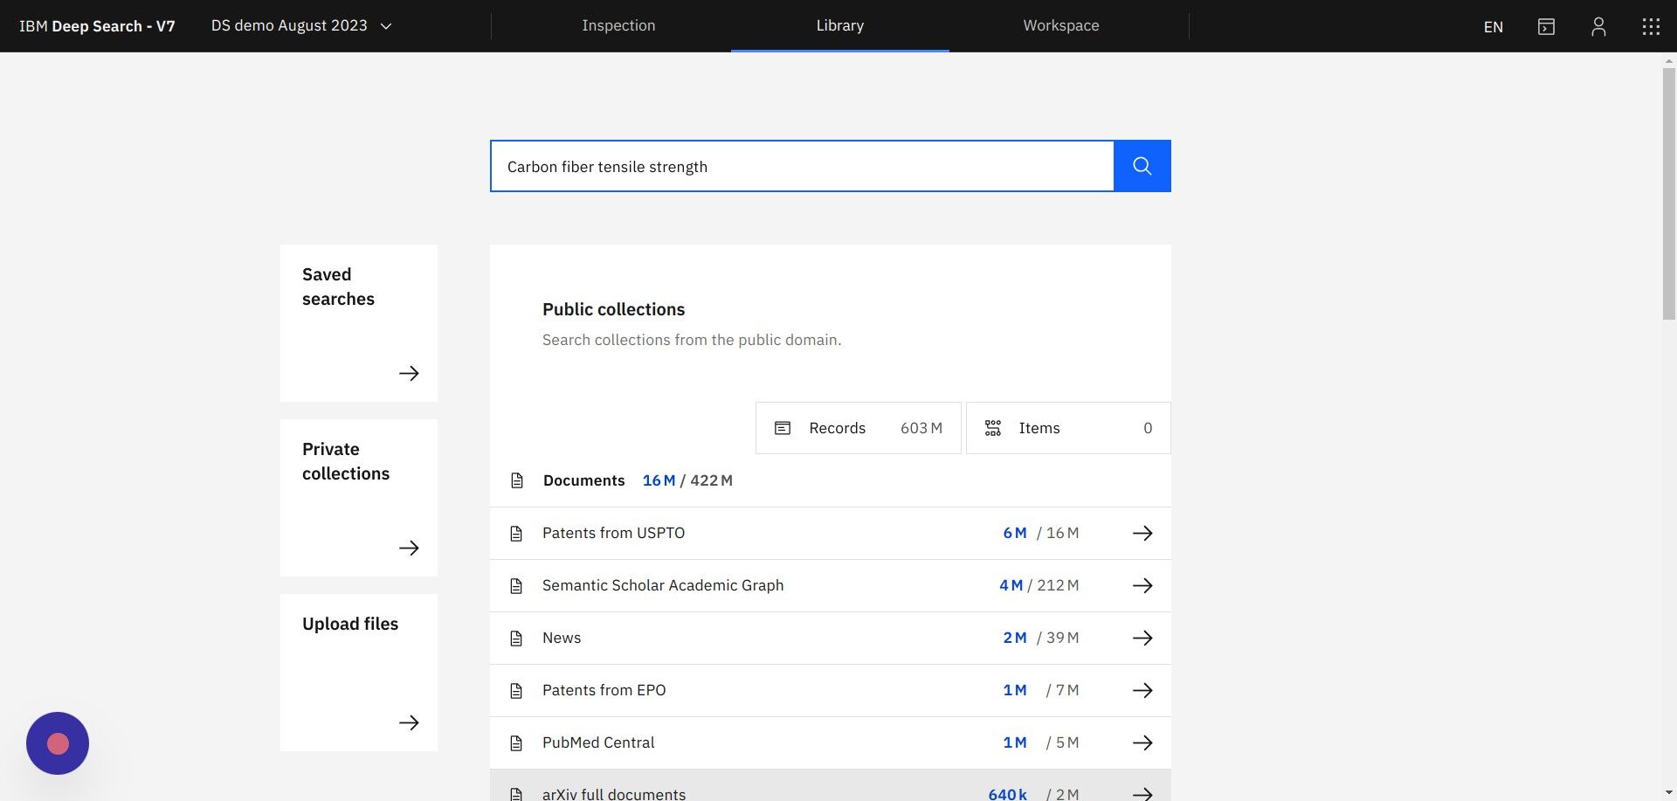Viewport: 1677px width, 801px height.
Task: Open Patents from USPTO arrow
Action: 1142,533
